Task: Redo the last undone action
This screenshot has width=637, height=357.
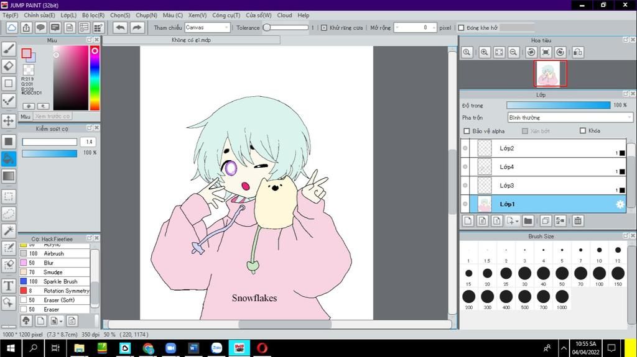Action: (137, 27)
